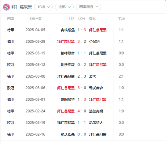Select the 圣保利 away team
Screen dimensions: 166x144
(94, 42)
